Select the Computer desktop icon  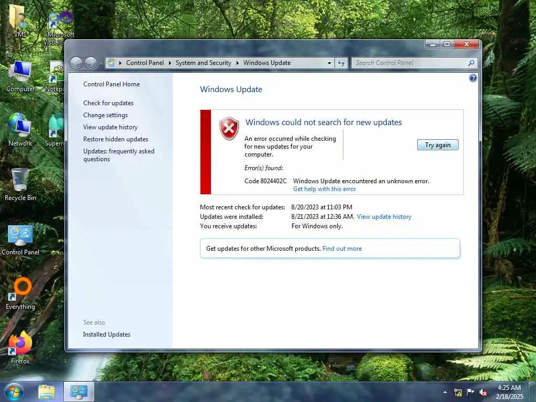coord(20,76)
